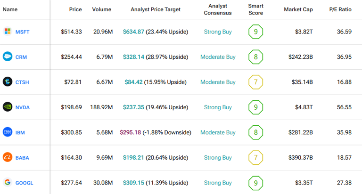Screen dimensions: 362x194
Task: Click the Cognizant logo icon
Action: pyautogui.click(x=7, y=82)
